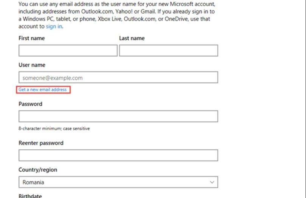306x198 pixels.
Task: Select the Last name input field
Action: (x=168, y=51)
